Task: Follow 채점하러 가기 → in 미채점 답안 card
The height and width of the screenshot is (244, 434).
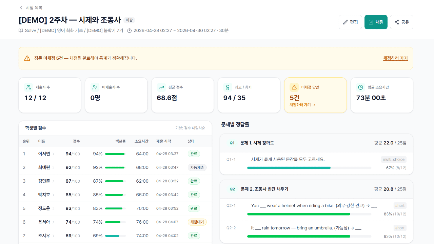Action: click(x=302, y=105)
